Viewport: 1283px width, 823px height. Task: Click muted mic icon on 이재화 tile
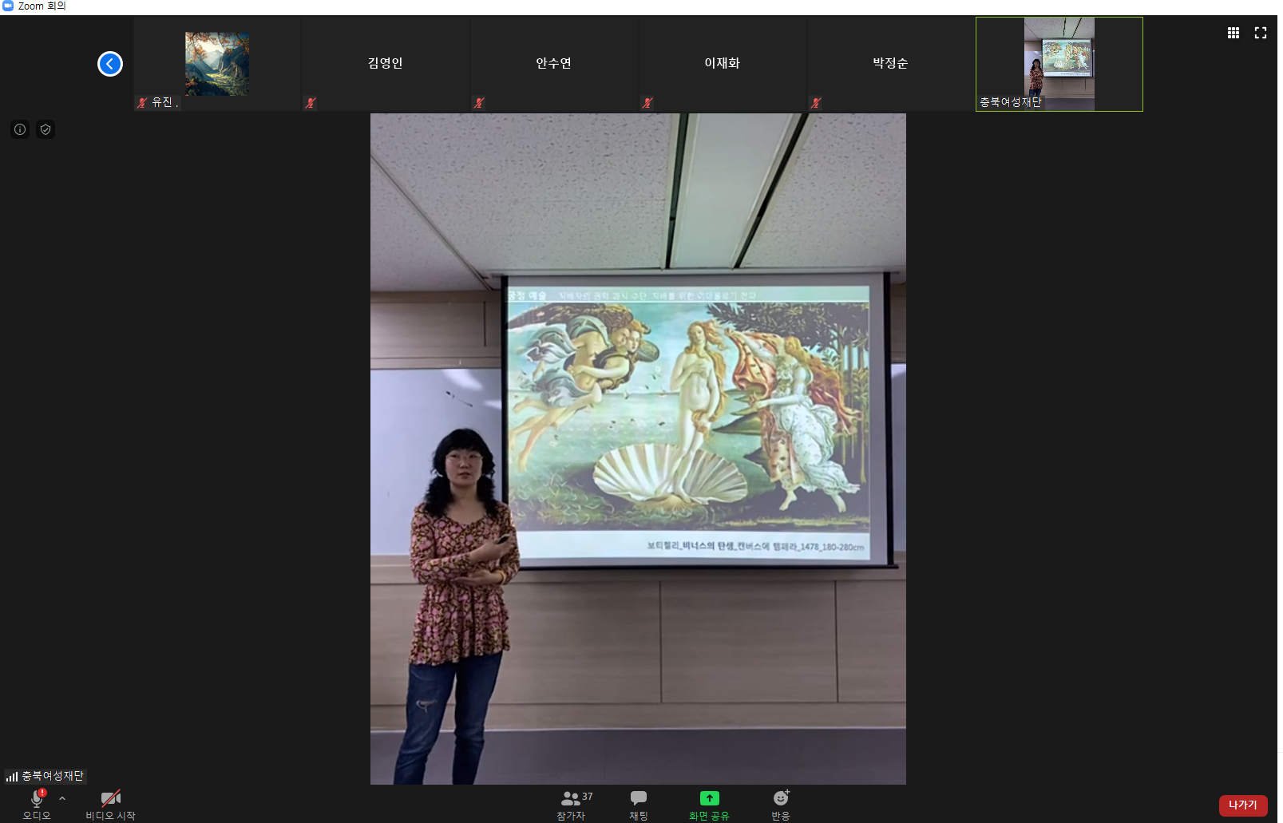pos(647,103)
